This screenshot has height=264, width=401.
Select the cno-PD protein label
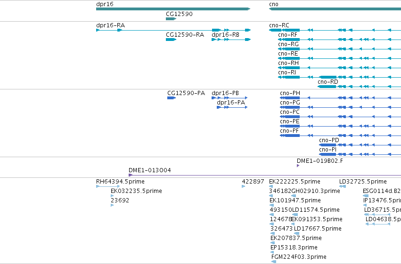pyautogui.click(x=329, y=140)
